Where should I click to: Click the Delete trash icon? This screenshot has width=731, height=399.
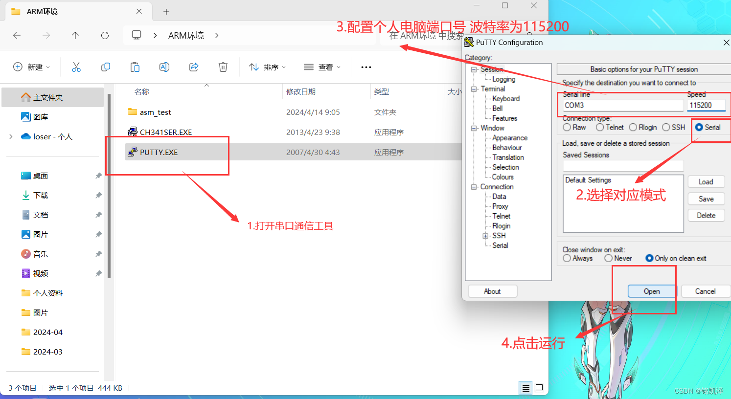coord(223,67)
